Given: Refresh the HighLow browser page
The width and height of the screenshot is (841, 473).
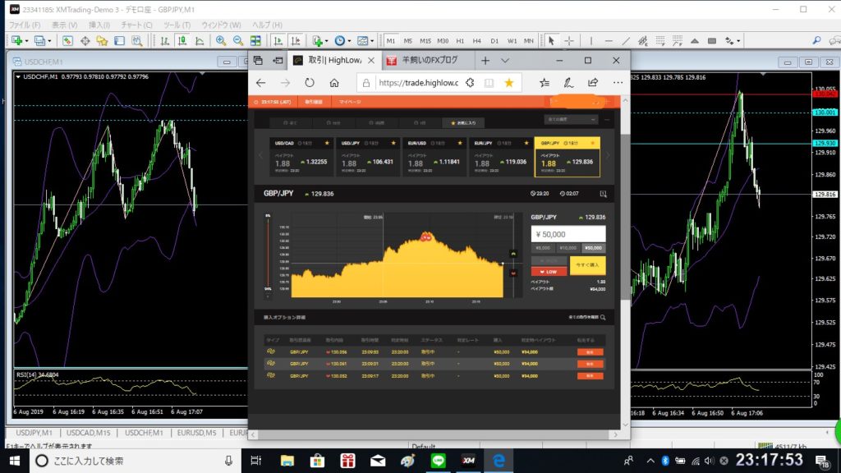Looking at the screenshot, I should coord(310,83).
